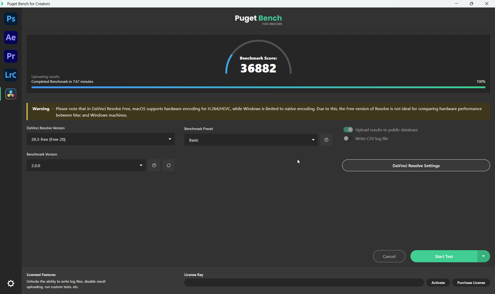Open the Benchmark Preset Basic dropdown
The image size is (495, 294).
pyautogui.click(x=251, y=140)
